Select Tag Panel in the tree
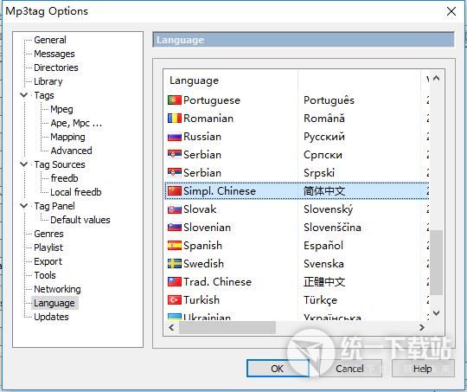The image size is (467, 392). [x=54, y=206]
